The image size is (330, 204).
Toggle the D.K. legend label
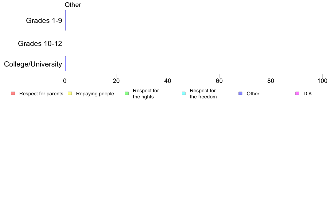[x=308, y=94]
